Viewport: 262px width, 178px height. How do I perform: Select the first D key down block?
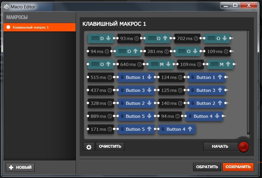coord(101,38)
